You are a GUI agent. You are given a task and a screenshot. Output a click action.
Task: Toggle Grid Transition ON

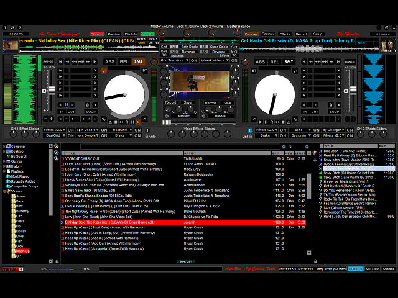194,61
